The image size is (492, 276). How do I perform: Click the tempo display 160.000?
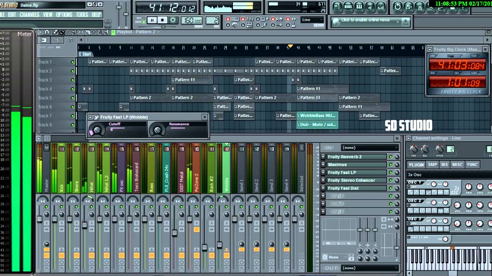pos(191,20)
